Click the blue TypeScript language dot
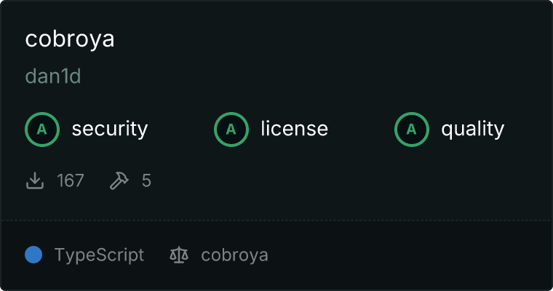Image resolution: width=553 pixels, height=291 pixels. pos(33,255)
